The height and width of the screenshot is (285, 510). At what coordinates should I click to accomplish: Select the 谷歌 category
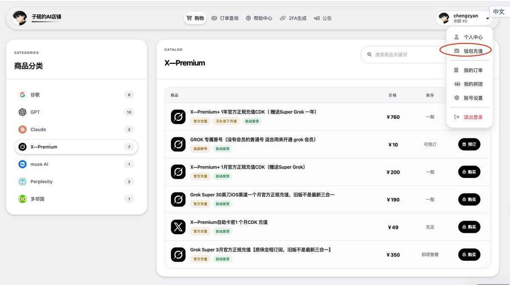click(76, 95)
